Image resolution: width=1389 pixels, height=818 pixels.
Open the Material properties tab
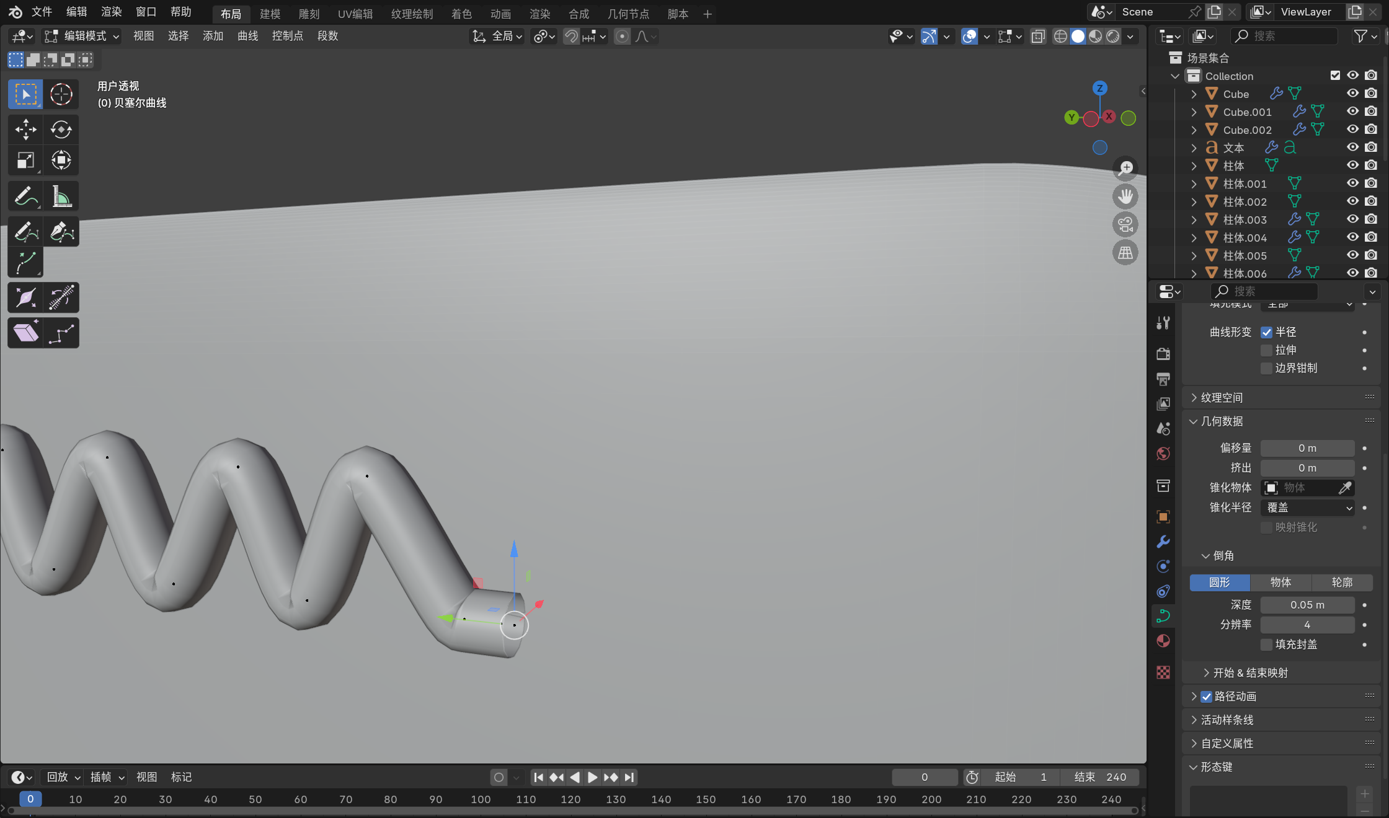click(1163, 641)
